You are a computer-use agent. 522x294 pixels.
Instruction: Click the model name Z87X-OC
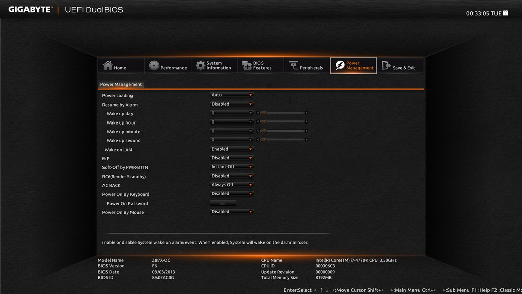pos(161,260)
